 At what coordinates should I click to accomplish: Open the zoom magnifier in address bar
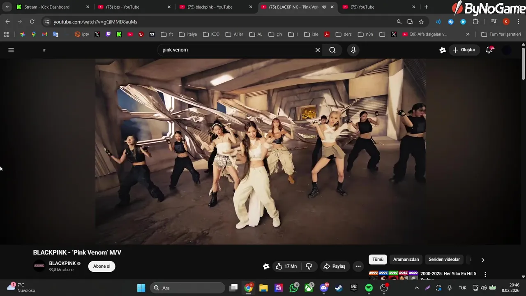[x=399, y=22]
